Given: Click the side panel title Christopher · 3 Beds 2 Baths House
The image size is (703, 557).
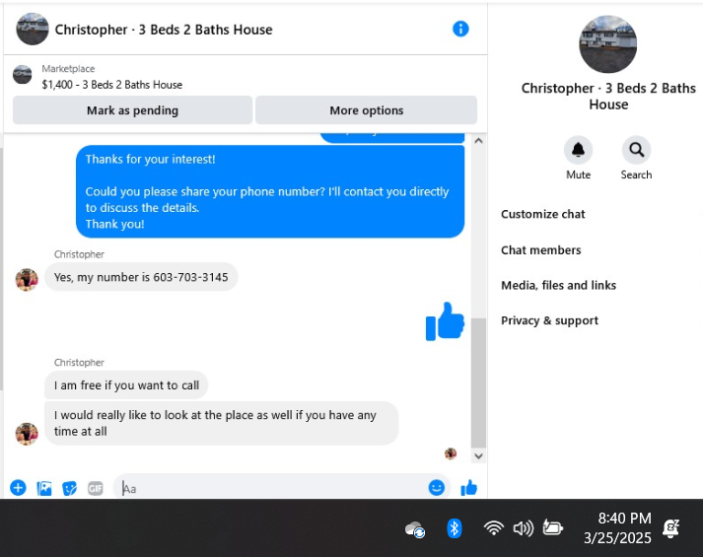Looking at the screenshot, I should click(x=608, y=97).
